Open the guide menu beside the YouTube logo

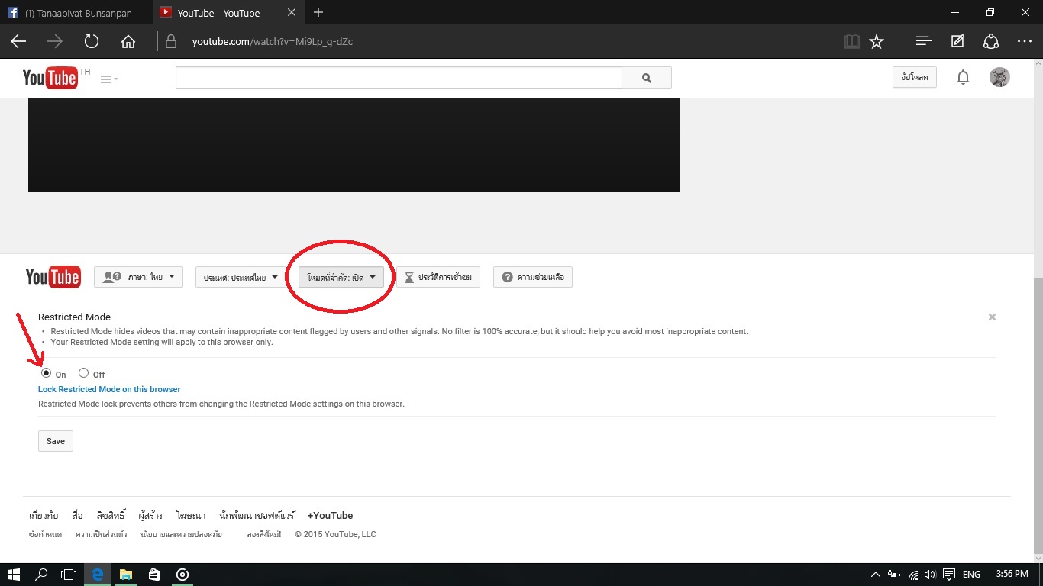pyautogui.click(x=109, y=79)
